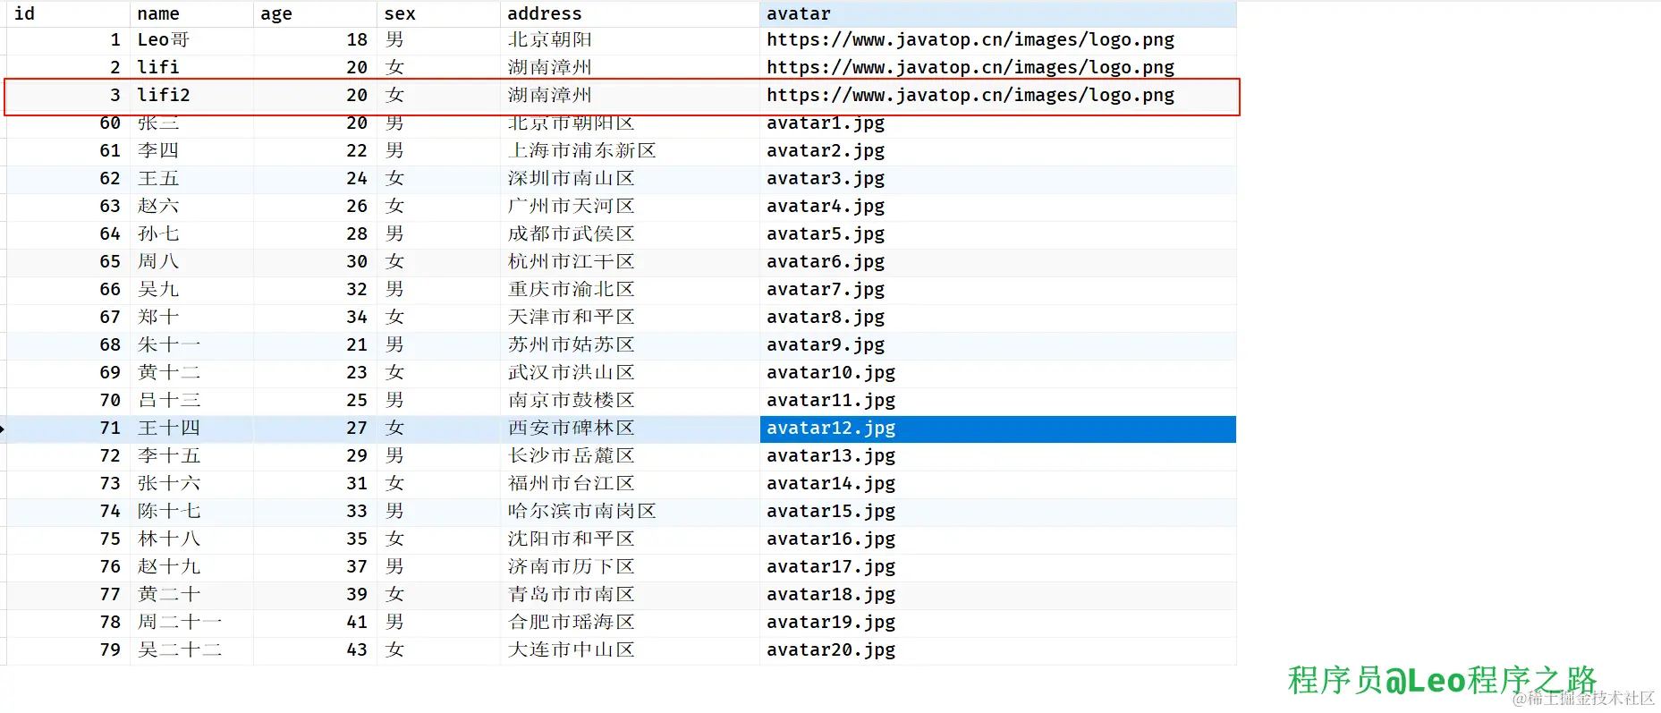This screenshot has width=1661, height=713.
Task: Select the address cell '福州市台江区'
Action: 630,484
